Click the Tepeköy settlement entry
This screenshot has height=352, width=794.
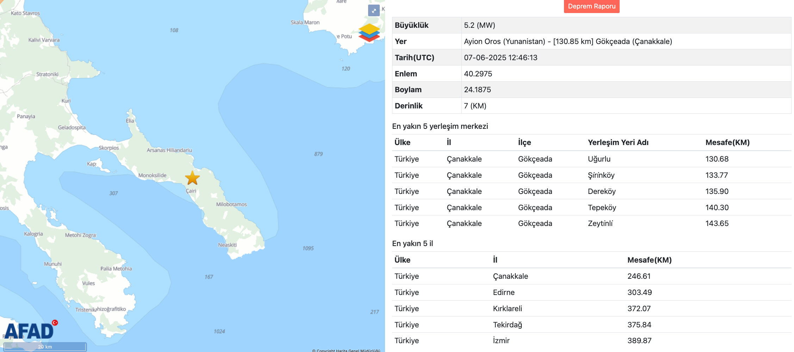(x=602, y=208)
